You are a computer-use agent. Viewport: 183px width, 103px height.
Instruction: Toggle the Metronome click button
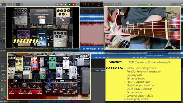[120, 5]
